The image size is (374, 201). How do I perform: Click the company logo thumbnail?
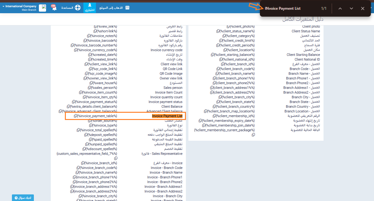(42, 8)
